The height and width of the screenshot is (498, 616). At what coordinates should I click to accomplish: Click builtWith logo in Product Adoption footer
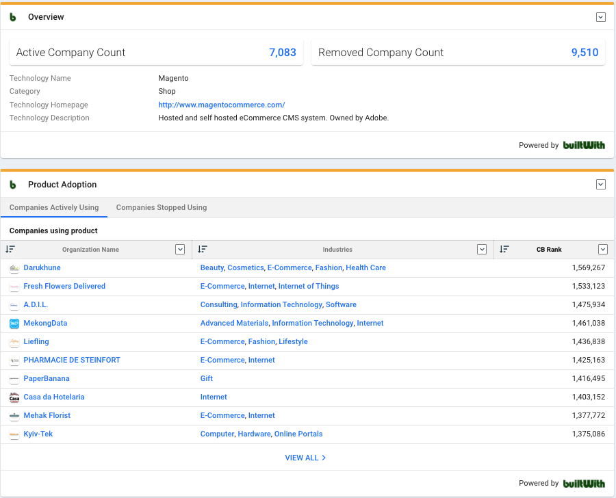click(584, 484)
